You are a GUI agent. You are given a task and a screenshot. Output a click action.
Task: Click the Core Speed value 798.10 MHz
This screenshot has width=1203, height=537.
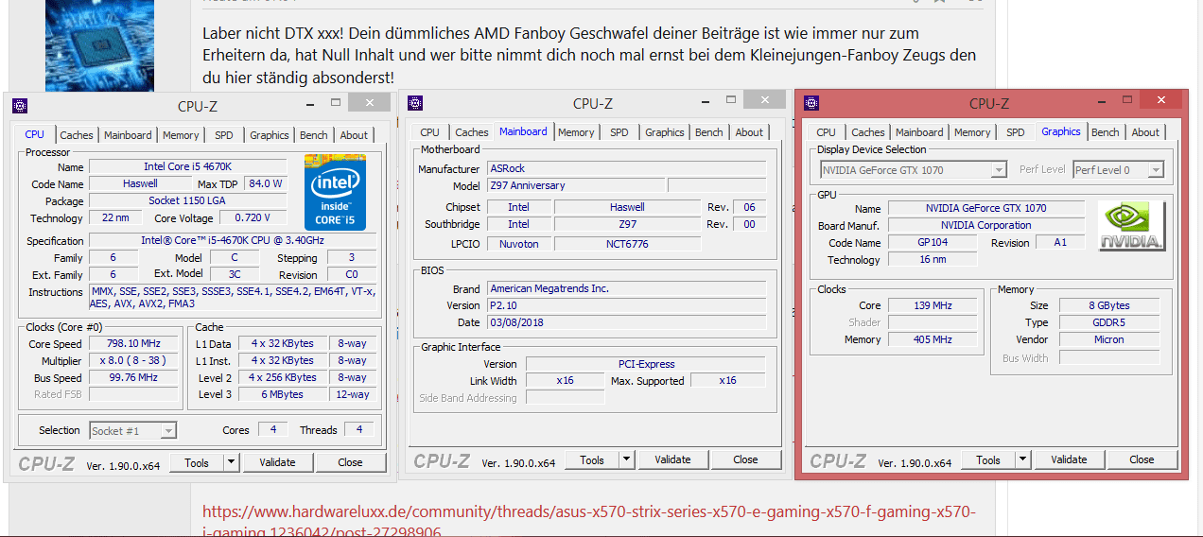[133, 344]
